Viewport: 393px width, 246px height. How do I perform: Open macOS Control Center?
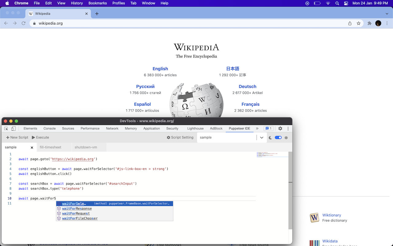coord(346,3)
